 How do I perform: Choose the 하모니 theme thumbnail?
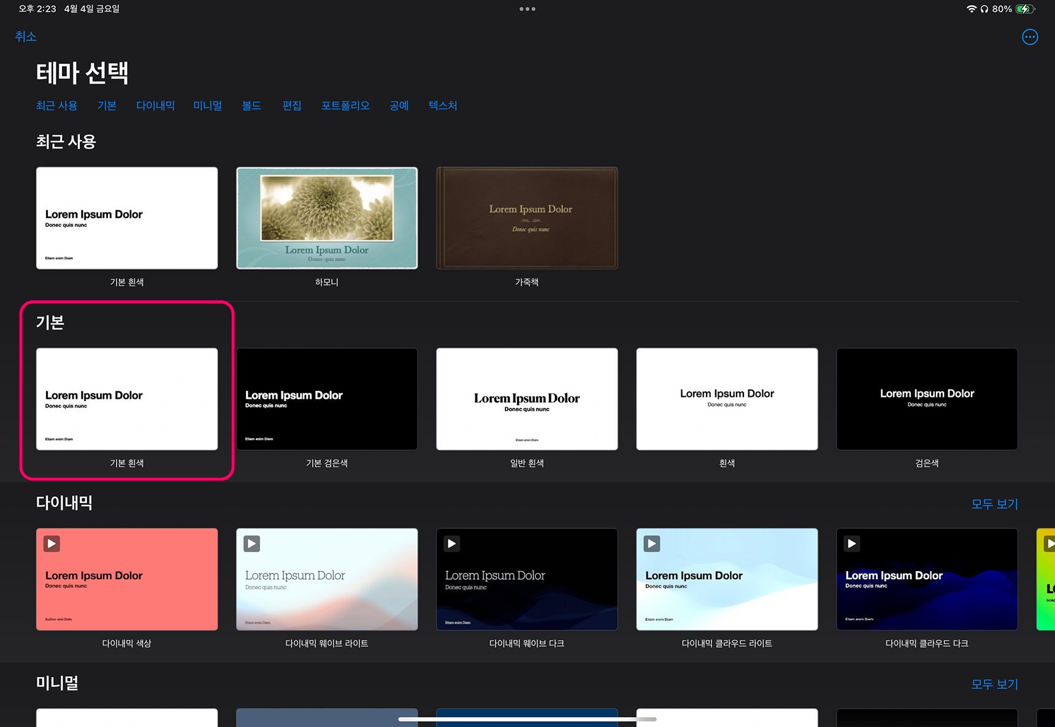point(327,218)
